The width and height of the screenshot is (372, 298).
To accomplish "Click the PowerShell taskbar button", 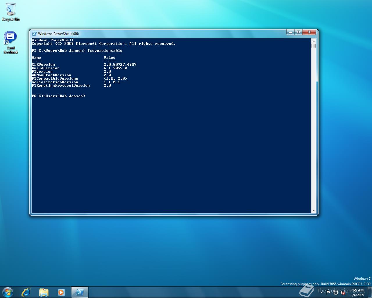I will pos(80,292).
